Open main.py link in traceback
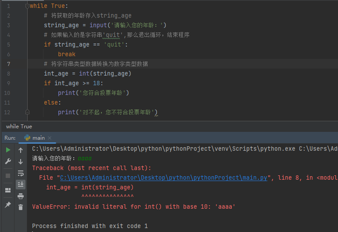Screen dimensions: 338x232 click(164, 178)
